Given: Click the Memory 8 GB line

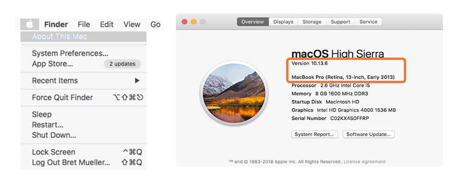Looking at the screenshot, I should 330,94.
